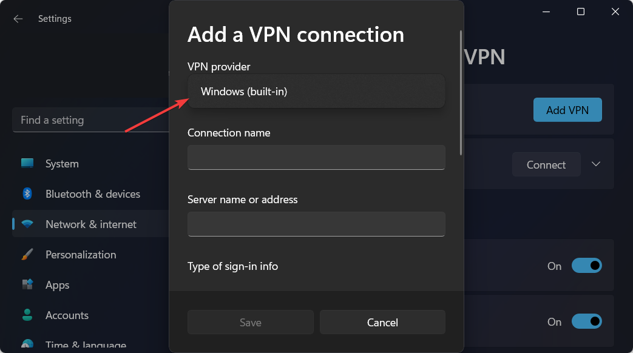Click the Personalization paintbrush icon
The height and width of the screenshot is (353, 633).
coord(27,254)
